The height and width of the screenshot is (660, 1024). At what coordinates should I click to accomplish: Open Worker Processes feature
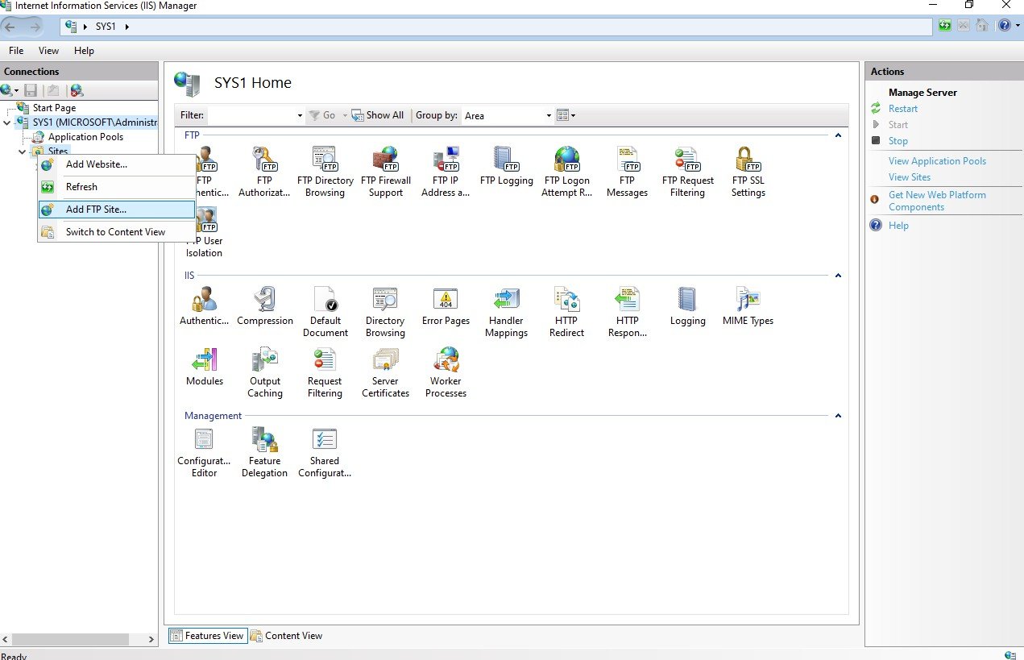click(x=446, y=372)
